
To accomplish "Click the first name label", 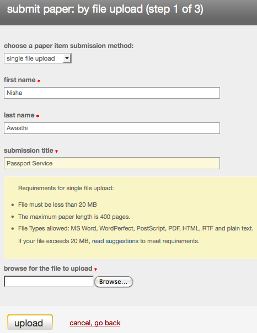I will click(19, 80).
